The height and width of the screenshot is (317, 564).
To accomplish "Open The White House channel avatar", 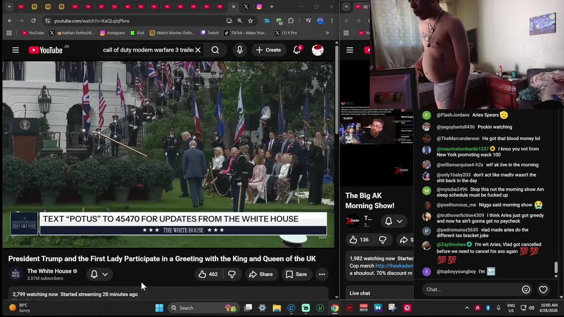I will point(16,274).
